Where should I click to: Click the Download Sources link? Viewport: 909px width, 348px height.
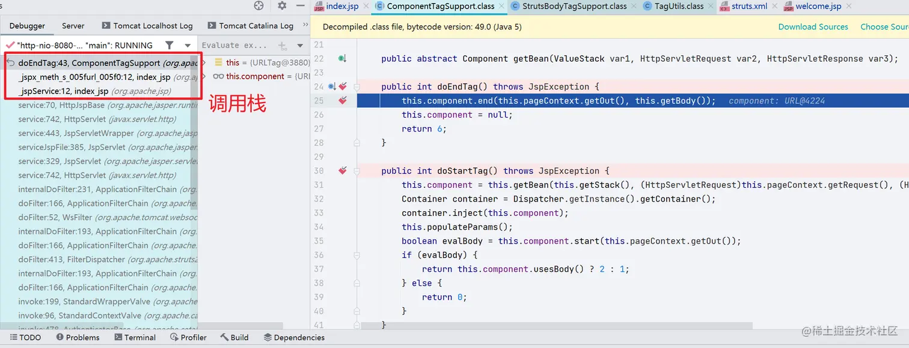click(813, 26)
